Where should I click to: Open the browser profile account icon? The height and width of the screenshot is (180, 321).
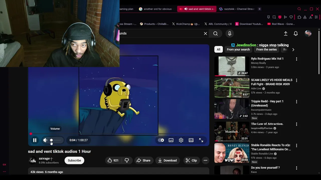click(x=305, y=17)
